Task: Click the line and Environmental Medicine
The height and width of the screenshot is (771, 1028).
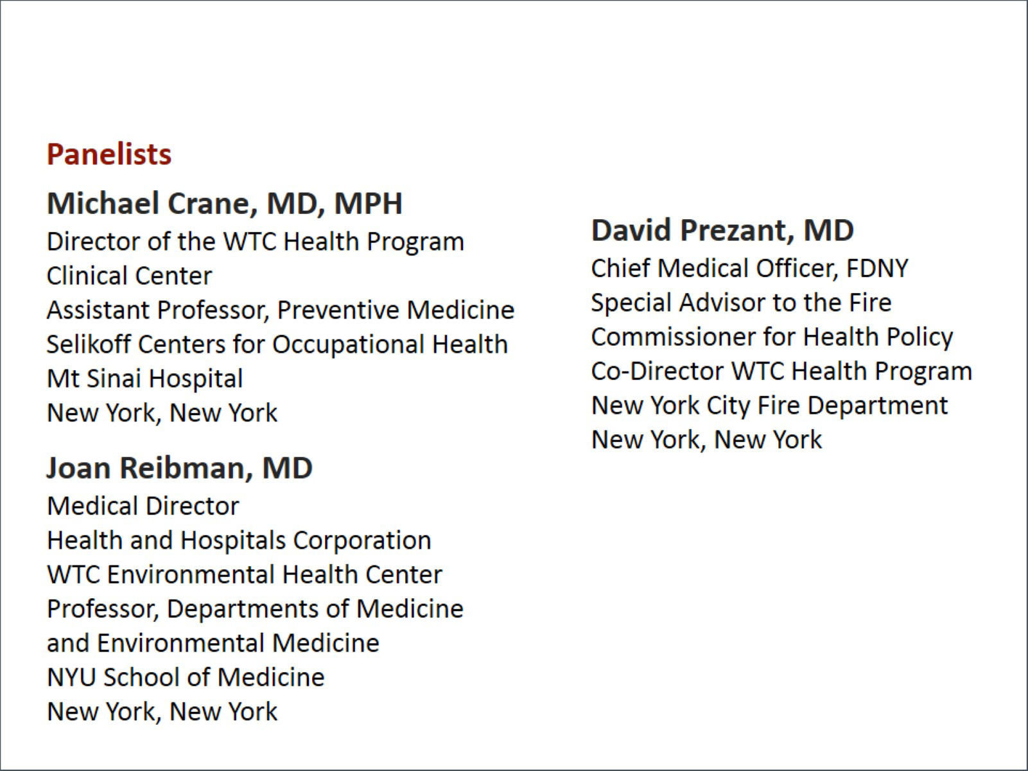Action: 213,643
